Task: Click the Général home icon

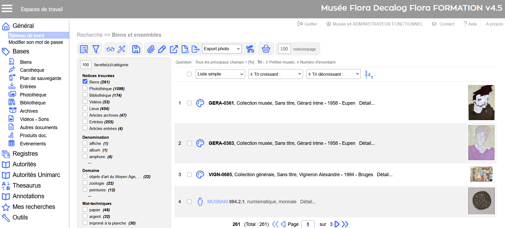Action: tap(6, 26)
